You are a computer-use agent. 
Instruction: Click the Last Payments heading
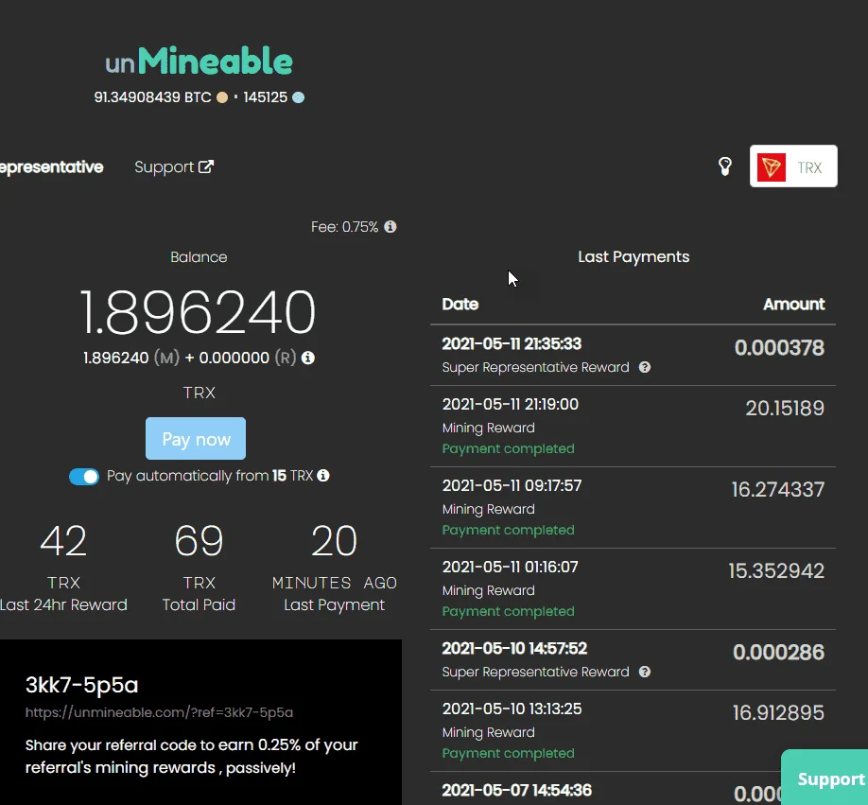634,257
